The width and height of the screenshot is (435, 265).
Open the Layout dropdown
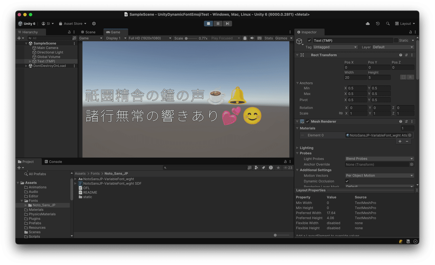click(x=405, y=24)
